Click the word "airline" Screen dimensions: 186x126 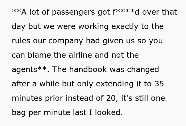[80, 55]
